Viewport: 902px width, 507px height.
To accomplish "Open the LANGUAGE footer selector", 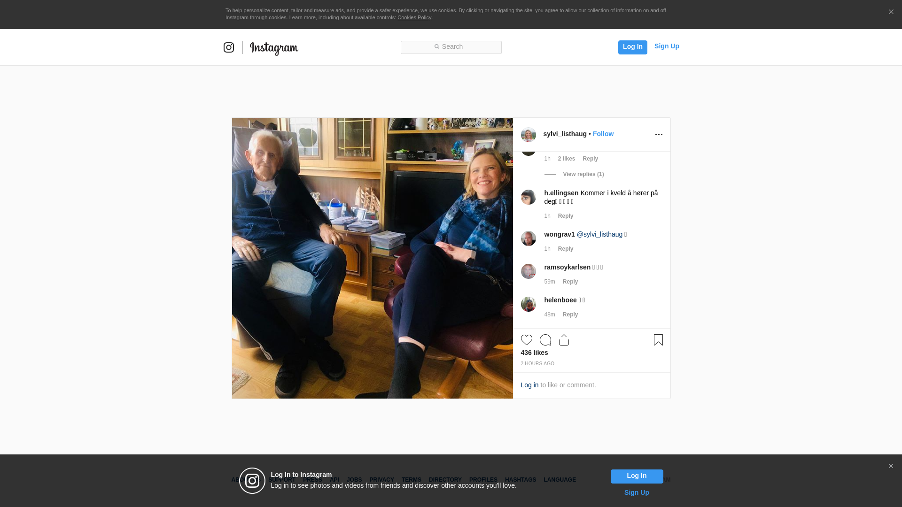I will click(x=560, y=480).
